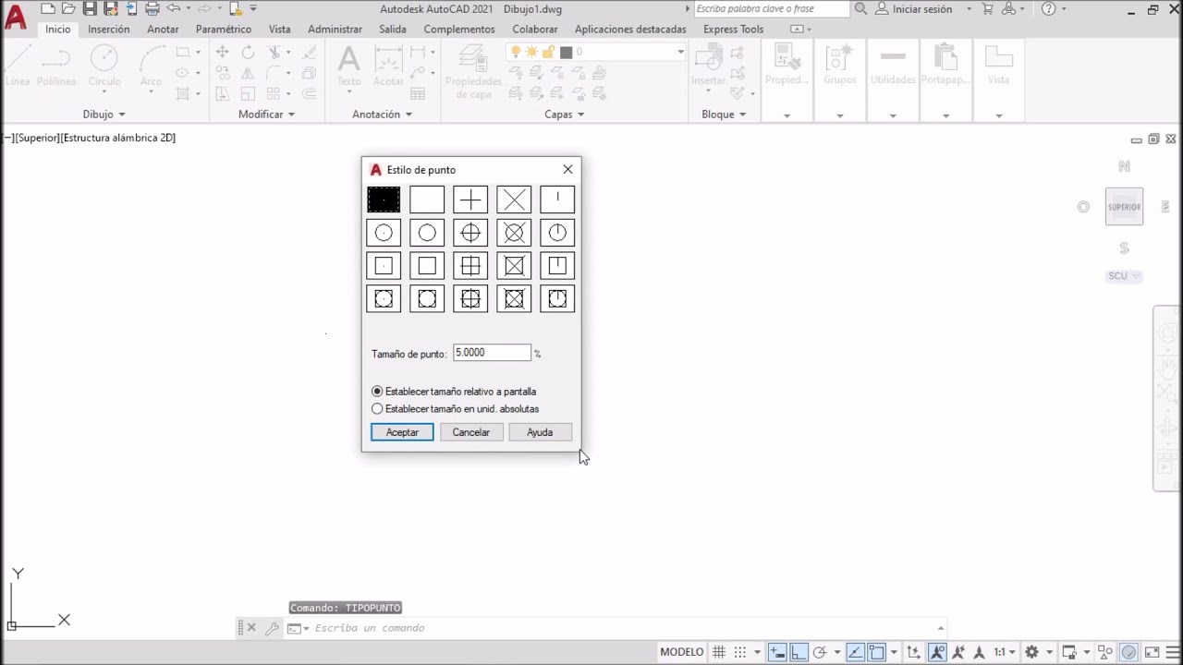Click the Tamaño de punto size field
Viewport: 1183px width, 665px height.
[492, 353]
